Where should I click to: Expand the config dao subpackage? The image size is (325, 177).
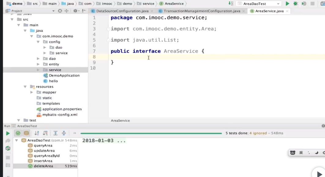point(45,48)
